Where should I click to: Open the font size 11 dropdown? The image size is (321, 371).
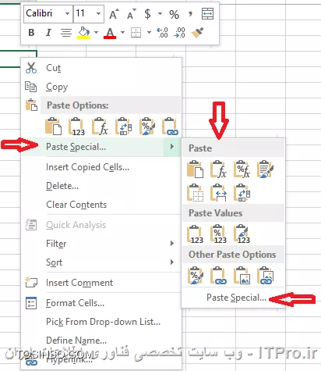(98, 13)
